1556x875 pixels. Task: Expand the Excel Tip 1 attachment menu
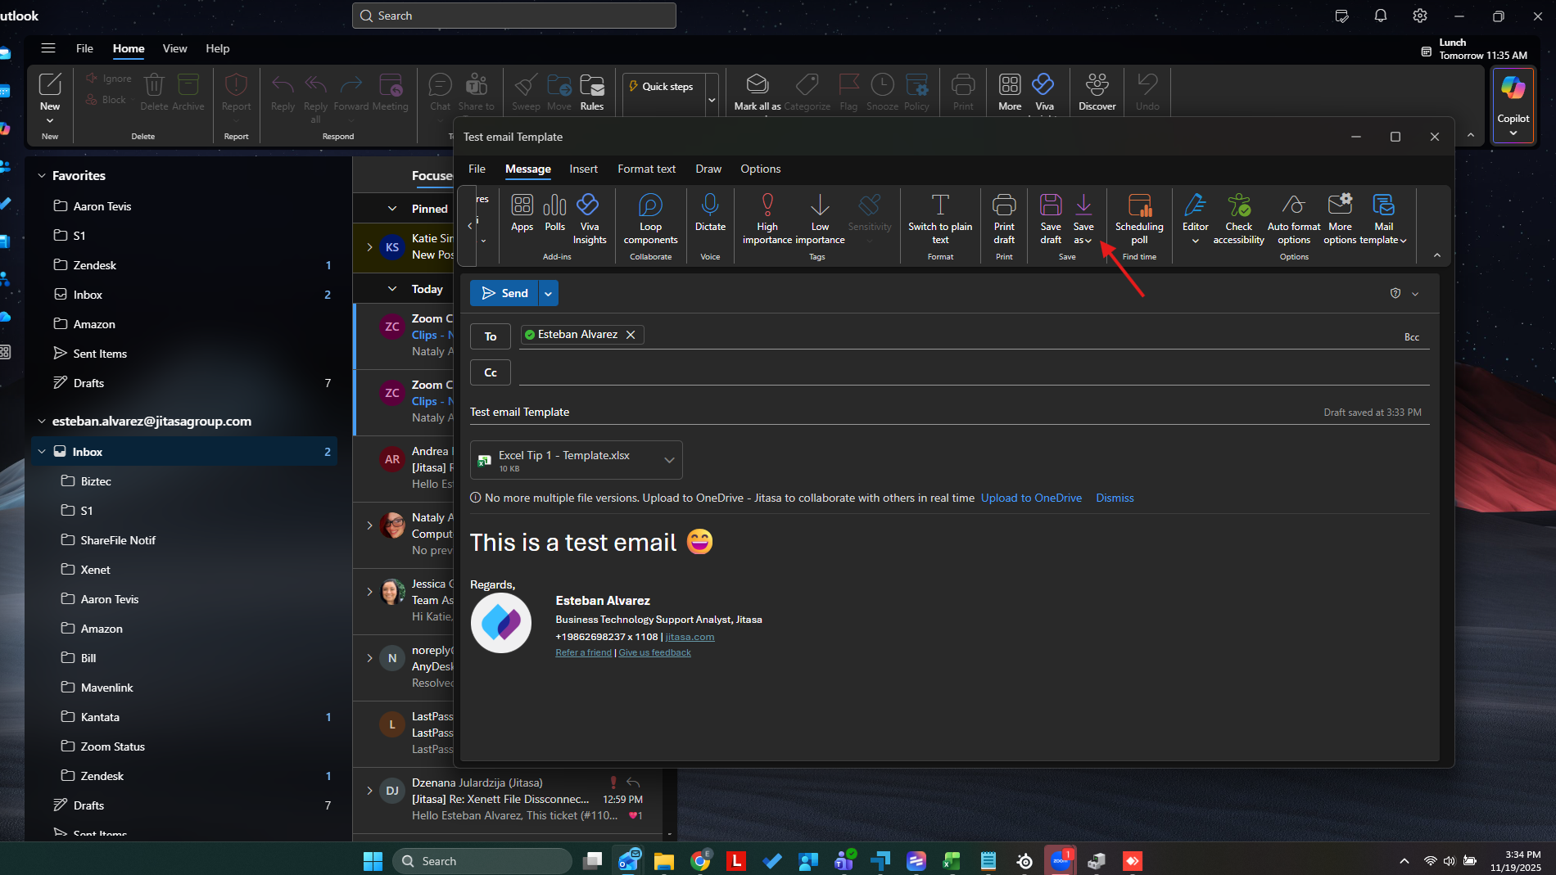point(669,460)
